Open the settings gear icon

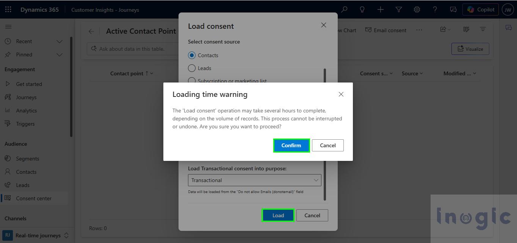coord(417,9)
